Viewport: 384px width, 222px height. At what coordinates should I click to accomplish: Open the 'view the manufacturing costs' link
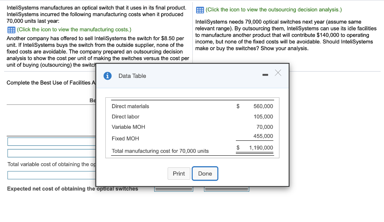[74, 30]
